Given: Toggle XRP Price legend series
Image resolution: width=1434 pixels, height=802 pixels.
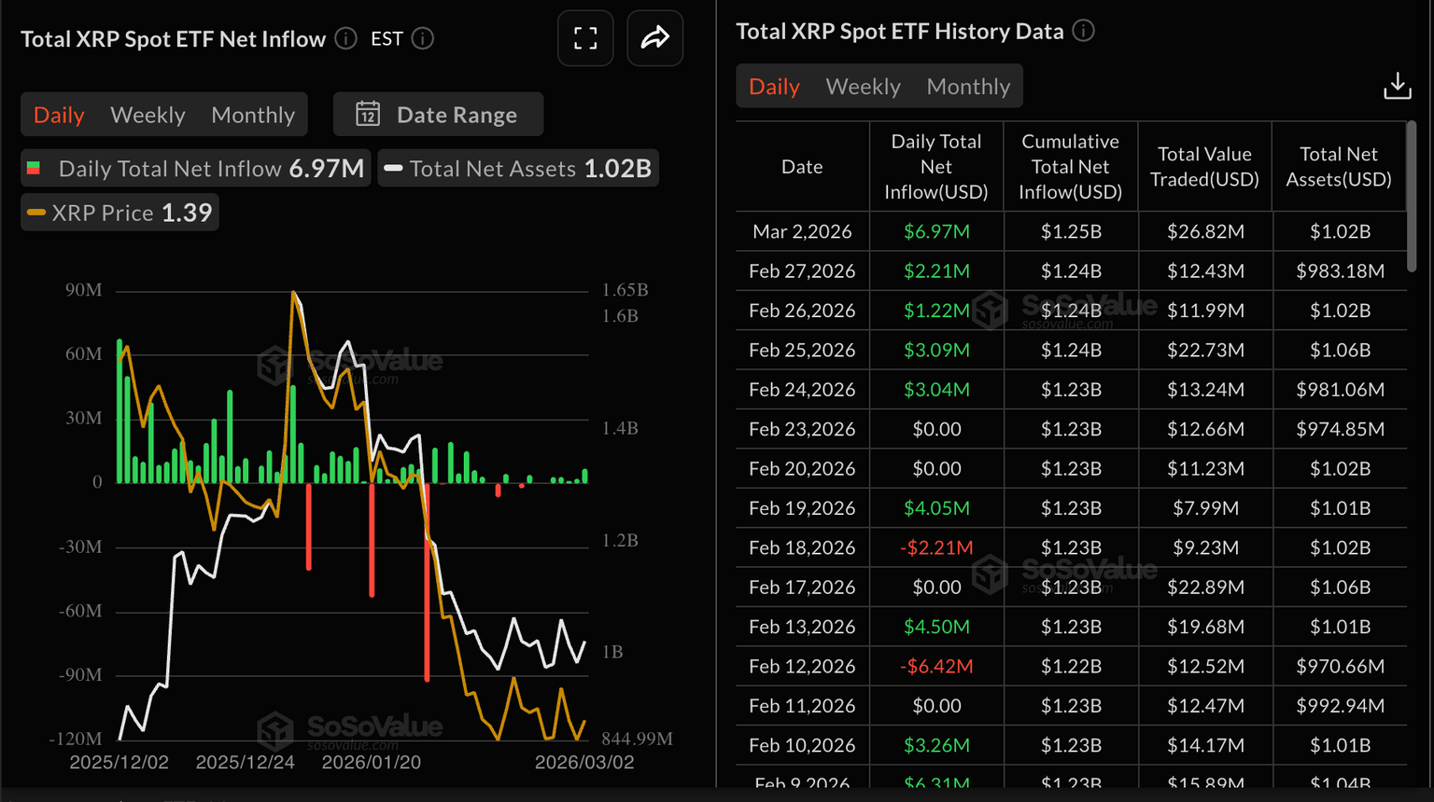Looking at the screenshot, I should (120, 213).
